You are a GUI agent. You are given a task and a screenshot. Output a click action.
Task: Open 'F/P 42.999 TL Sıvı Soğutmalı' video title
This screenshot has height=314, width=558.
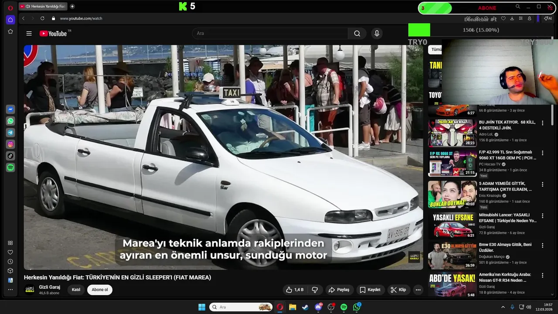coord(507,155)
